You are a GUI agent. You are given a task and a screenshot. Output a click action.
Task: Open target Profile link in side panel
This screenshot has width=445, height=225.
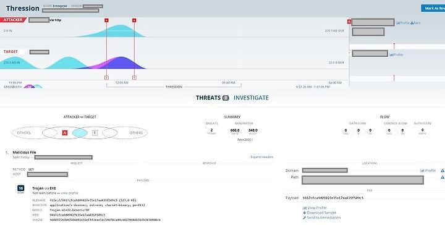[x=396, y=54]
